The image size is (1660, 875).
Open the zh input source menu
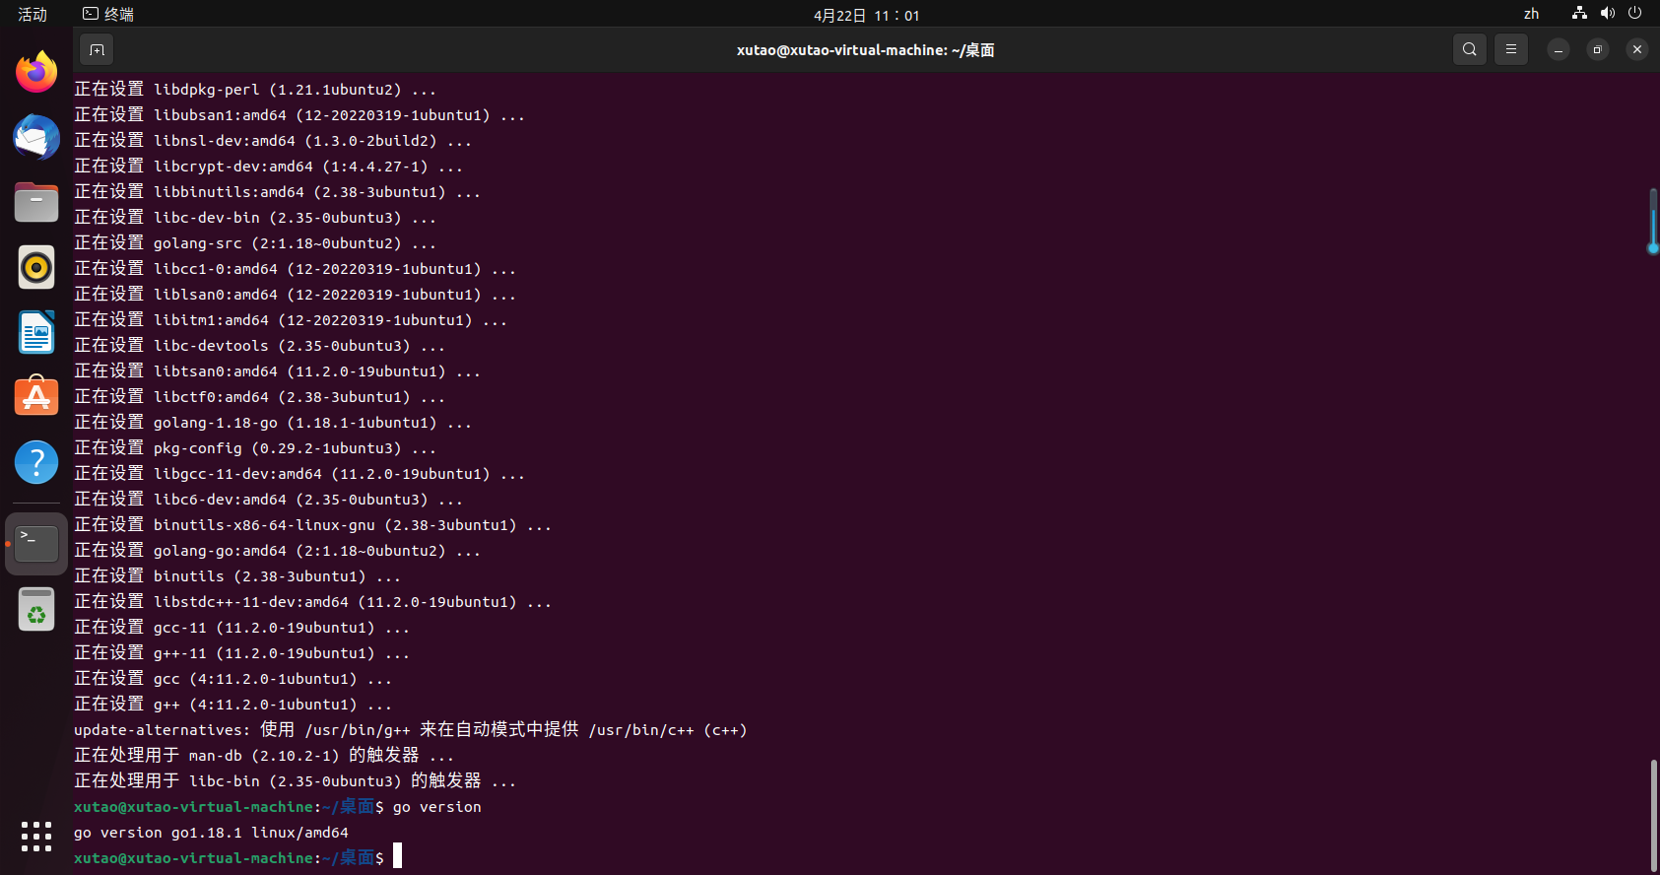[x=1531, y=14]
